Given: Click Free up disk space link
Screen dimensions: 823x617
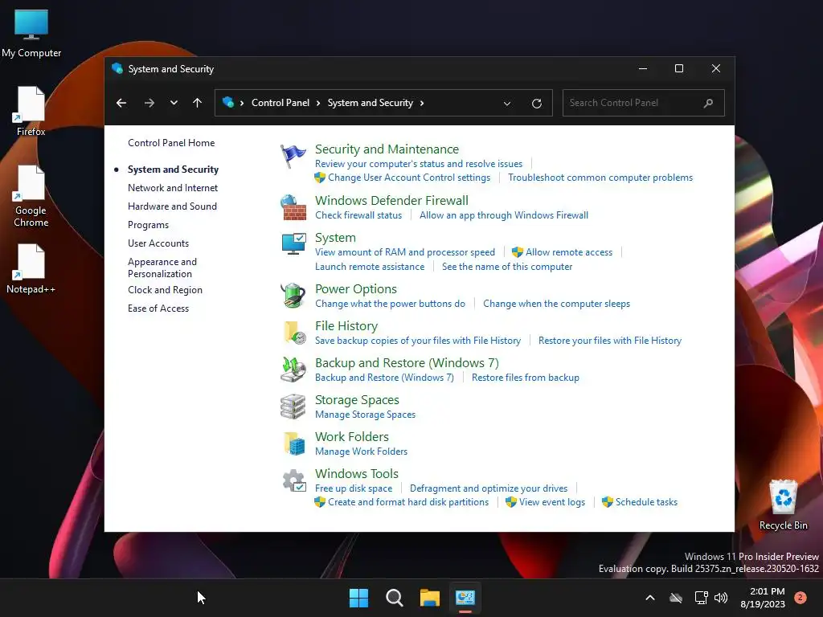Looking at the screenshot, I should pos(354,488).
